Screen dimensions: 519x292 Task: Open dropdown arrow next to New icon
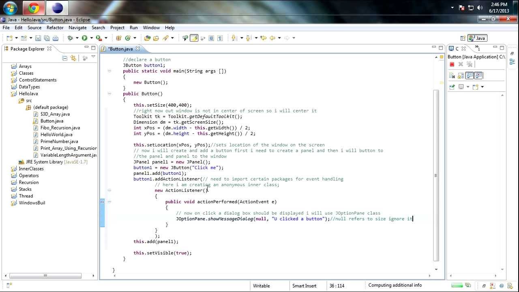[17, 38]
